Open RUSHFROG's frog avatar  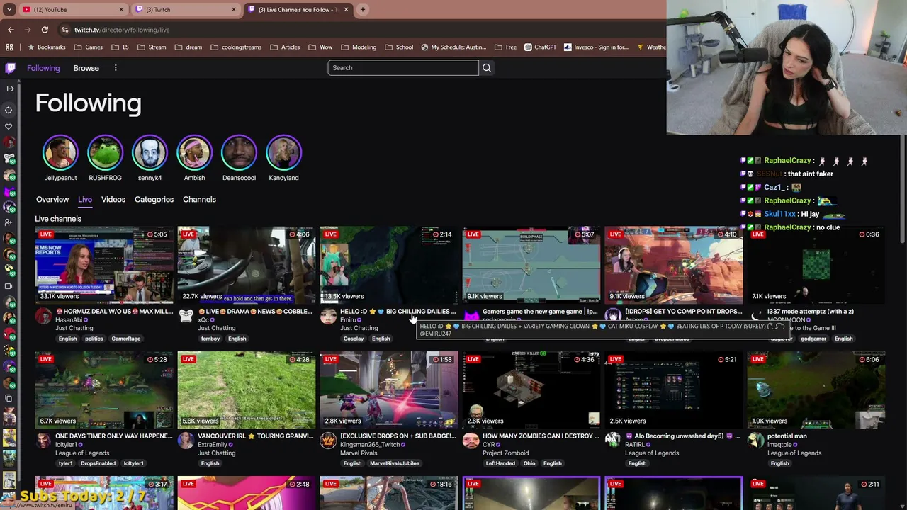point(105,152)
